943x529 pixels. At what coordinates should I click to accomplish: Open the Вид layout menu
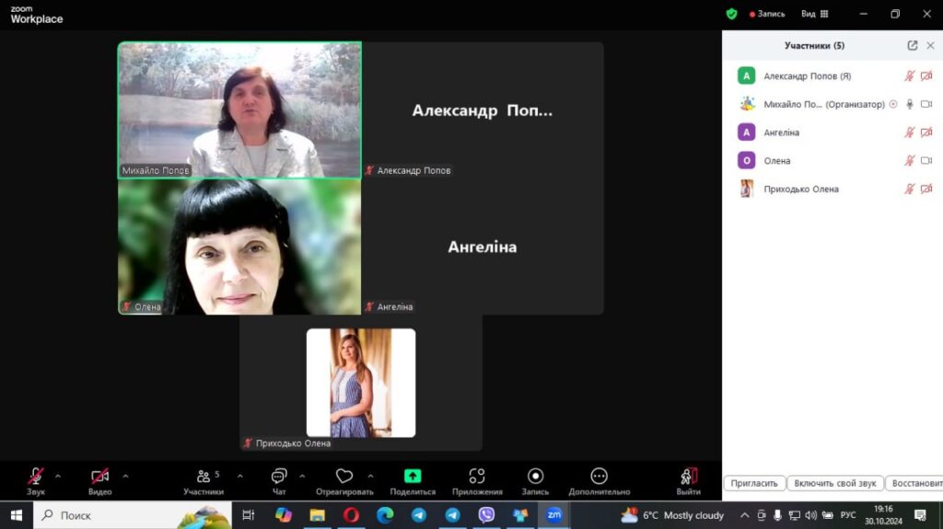[x=814, y=14]
